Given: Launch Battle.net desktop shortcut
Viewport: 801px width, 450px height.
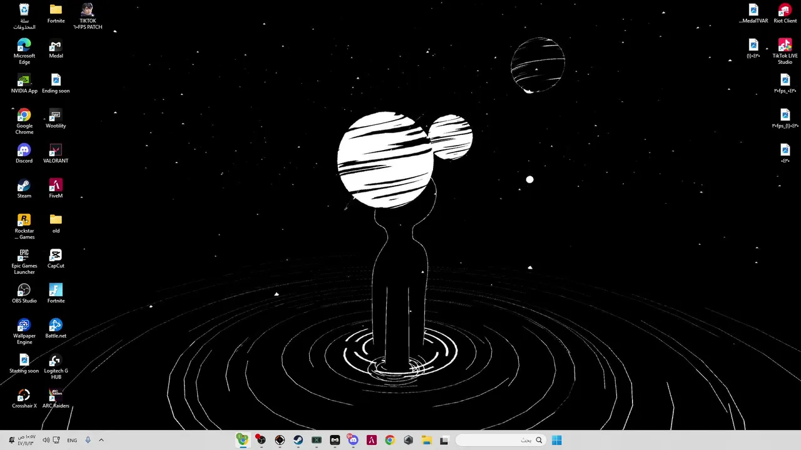Looking at the screenshot, I should [56, 328].
